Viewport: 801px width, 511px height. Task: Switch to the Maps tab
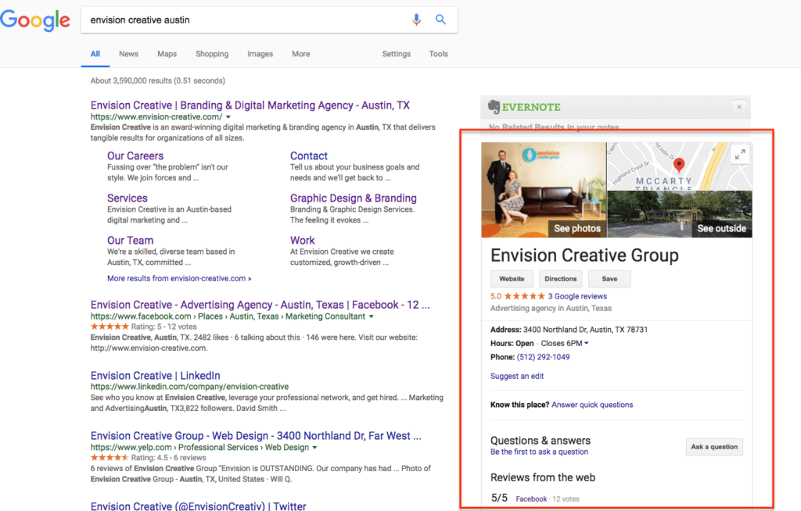[x=167, y=54]
